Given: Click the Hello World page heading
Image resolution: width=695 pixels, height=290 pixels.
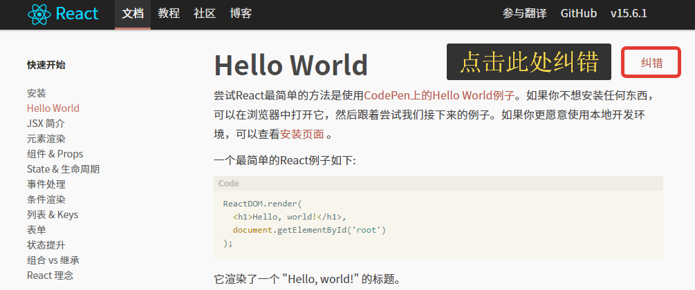Looking at the screenshot, I should point(290,65).
